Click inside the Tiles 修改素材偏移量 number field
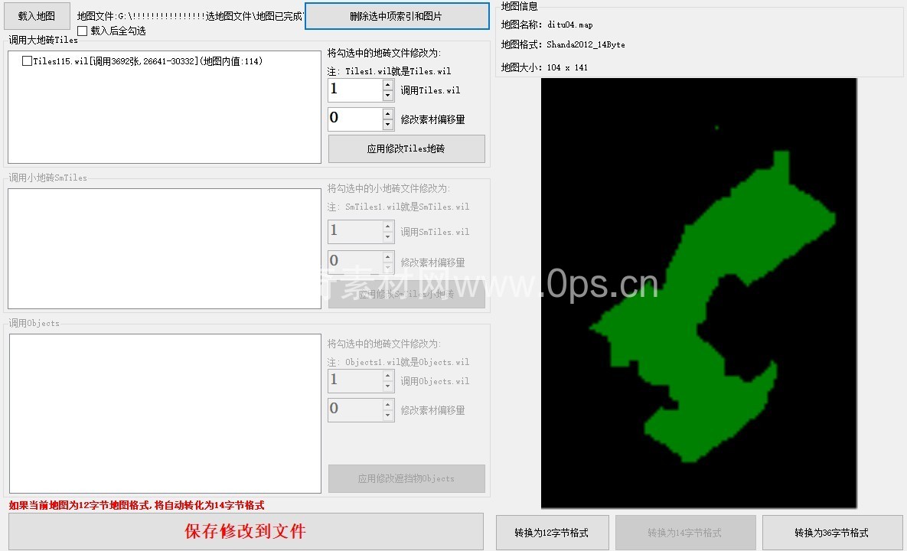Screen dimensions: 907x551 (354, 119)
